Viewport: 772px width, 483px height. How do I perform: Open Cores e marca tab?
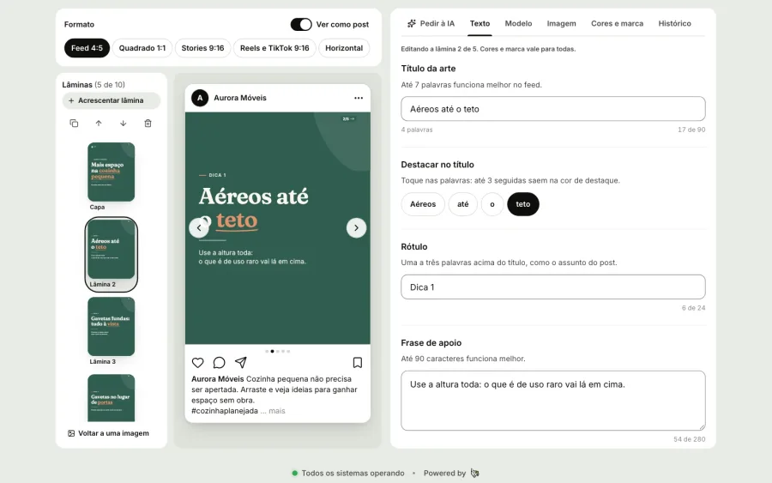coord(617,24)
